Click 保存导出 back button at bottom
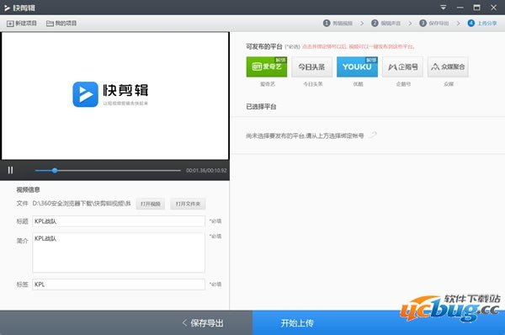 [203, 322]
